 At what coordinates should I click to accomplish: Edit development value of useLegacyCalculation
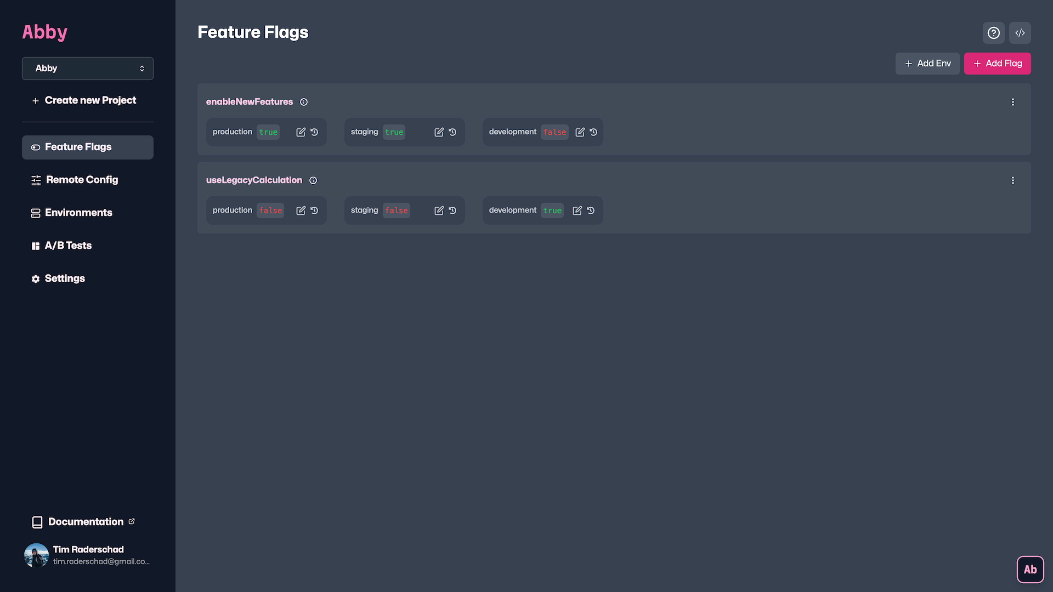coord(577,210)
